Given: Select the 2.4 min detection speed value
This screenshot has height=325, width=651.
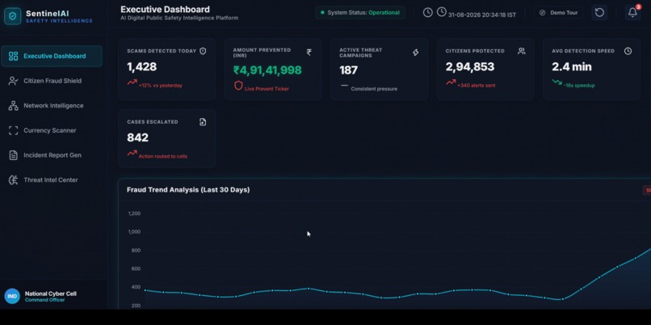Looking at the screenshot, I should click(x=572, y=67).
